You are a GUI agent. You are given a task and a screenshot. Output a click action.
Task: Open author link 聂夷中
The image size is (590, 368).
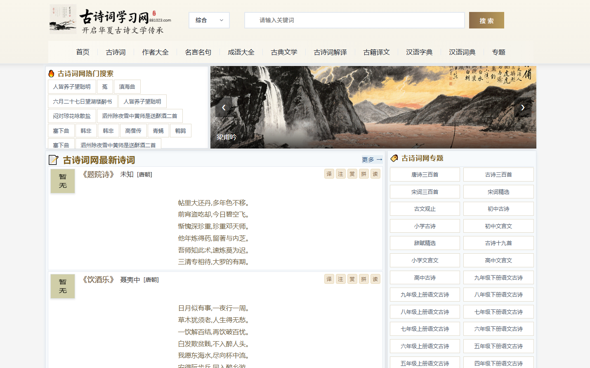130,280
